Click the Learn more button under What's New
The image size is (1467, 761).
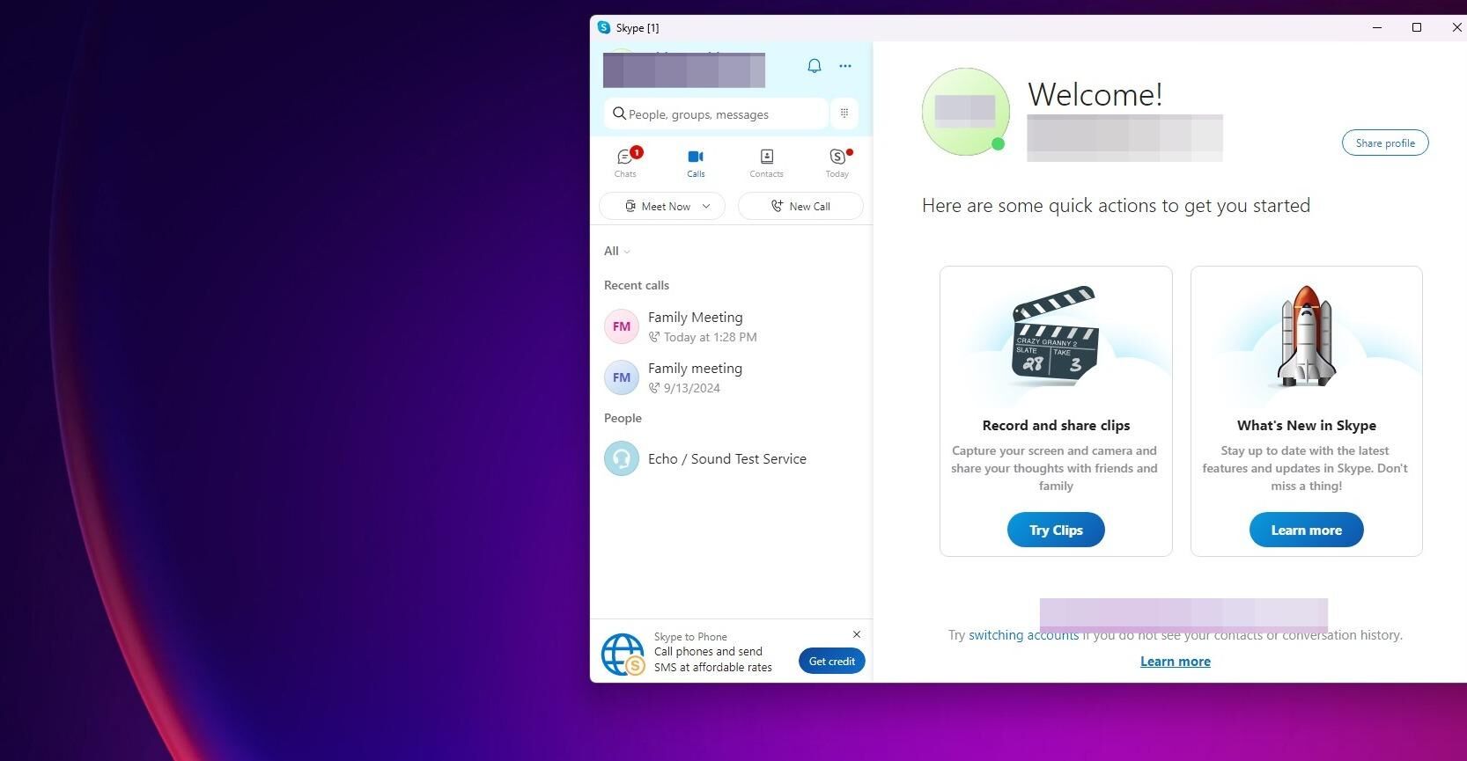[x=1307, y=530]
